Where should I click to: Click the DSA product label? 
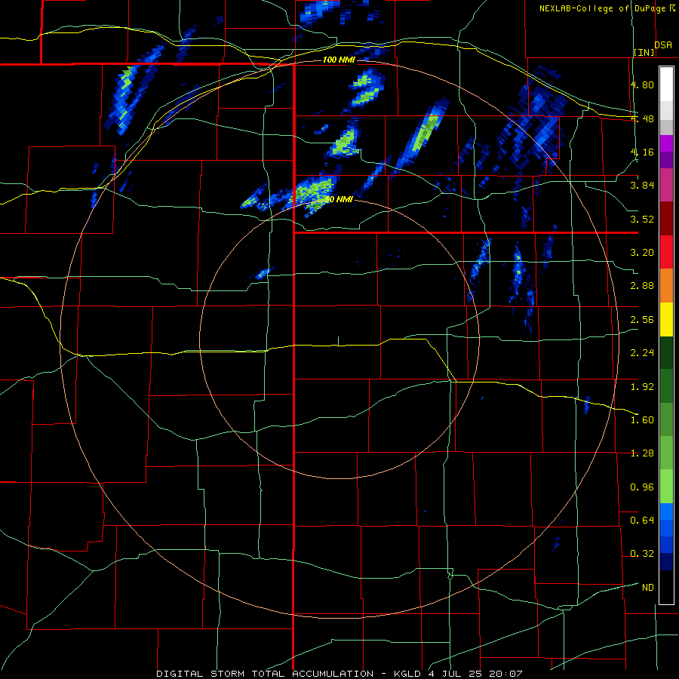[663, 45]
